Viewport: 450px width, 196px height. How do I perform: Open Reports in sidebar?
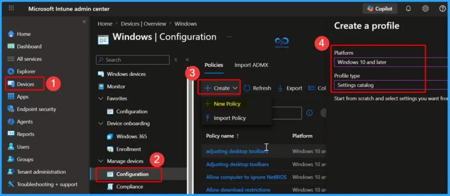(21, 134)
